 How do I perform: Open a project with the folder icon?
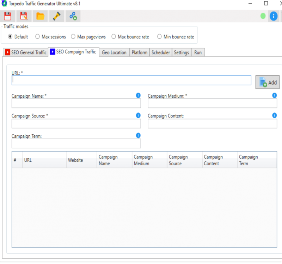40,16
